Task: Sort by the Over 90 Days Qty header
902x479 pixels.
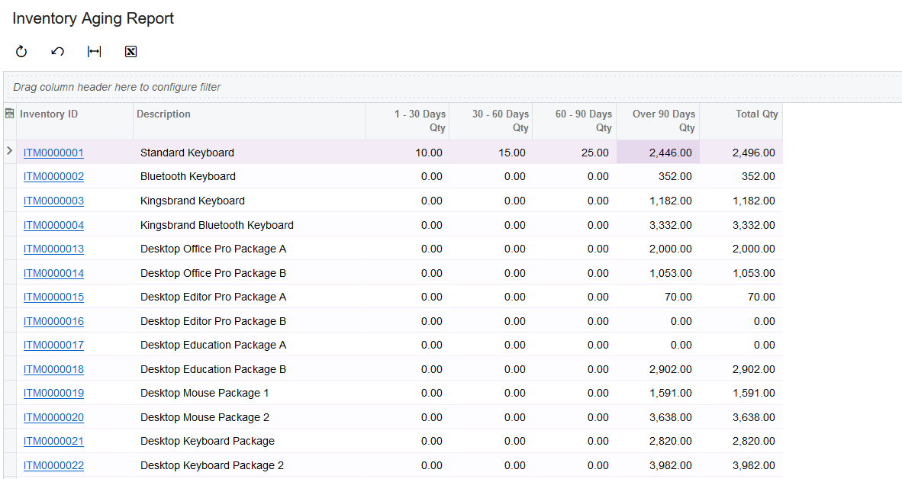Action: pos(663,121)
